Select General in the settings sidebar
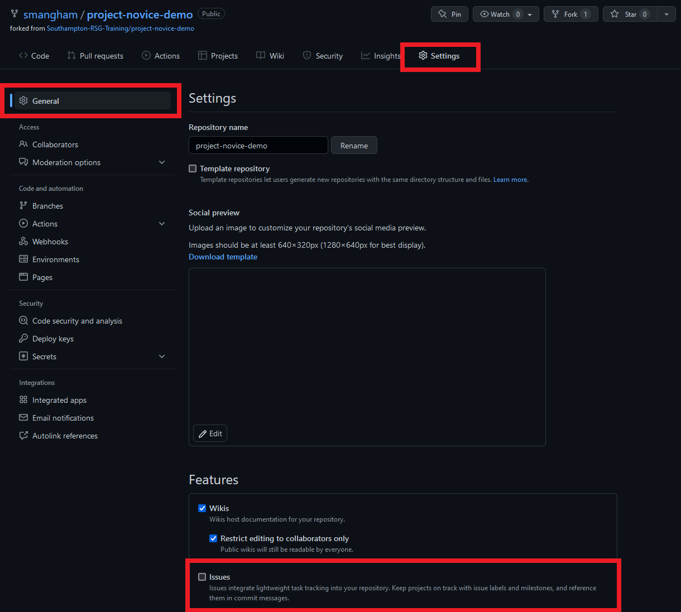The height and width of the screenshot is (612, 681). [93, 101]
